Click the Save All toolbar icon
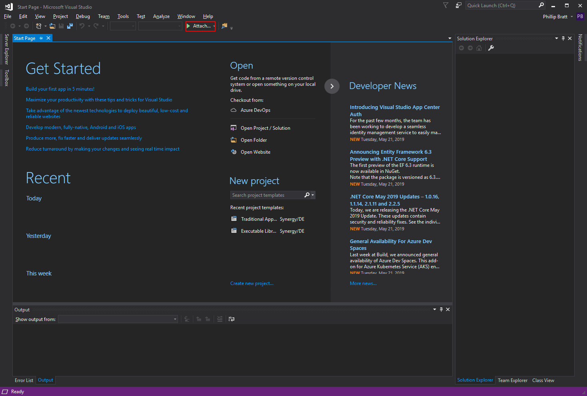The width and height of the screenshot is (587, 396). point(70,26)
